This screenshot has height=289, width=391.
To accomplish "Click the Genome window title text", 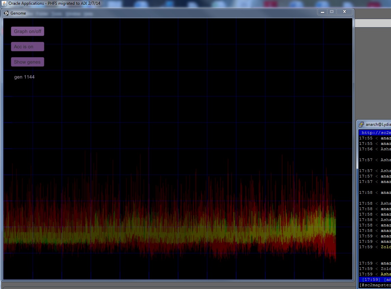I will pos(18,13).
